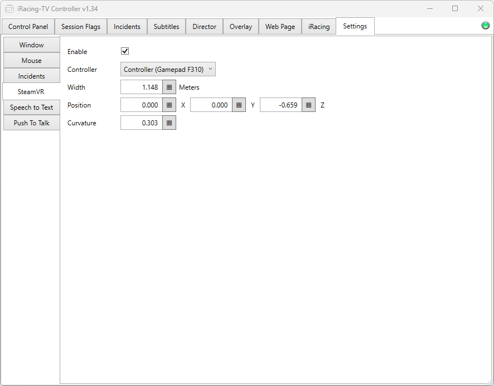Switch to the Overlay tab
Image resolution: width=494 pixels, height=386 pixels.
(x=241, y=26)
